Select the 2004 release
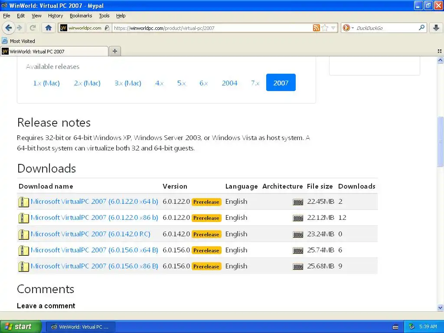Image resolution: width=444 pixels, height=333 pixels. (x=229, y=83)
